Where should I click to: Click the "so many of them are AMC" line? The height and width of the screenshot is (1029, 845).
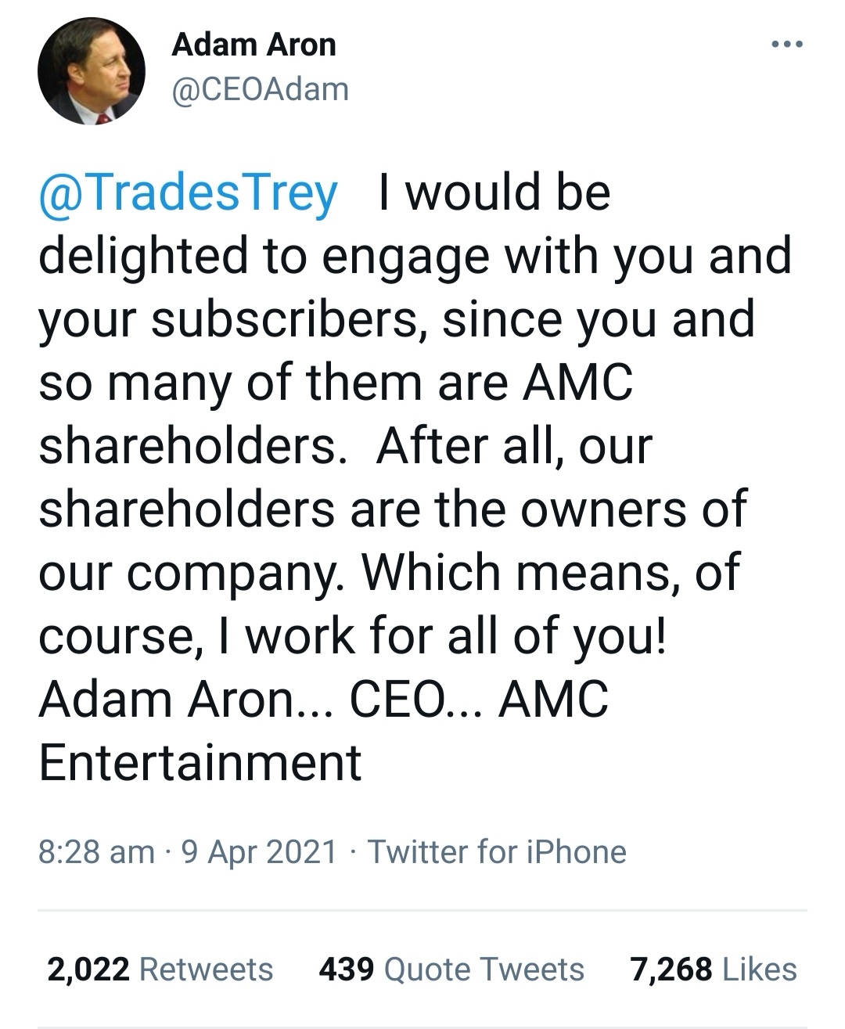(336, 383)
